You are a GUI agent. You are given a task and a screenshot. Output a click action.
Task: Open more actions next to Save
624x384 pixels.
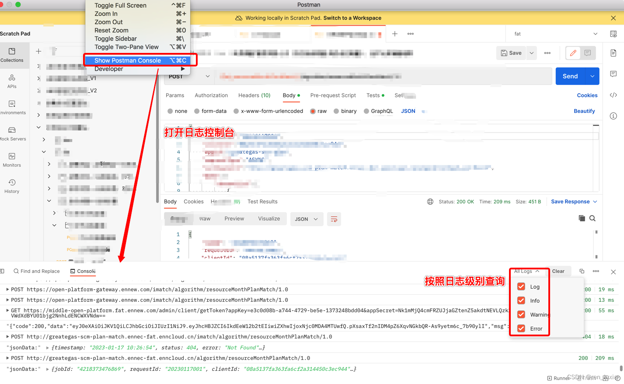click(x=547, y=53)
